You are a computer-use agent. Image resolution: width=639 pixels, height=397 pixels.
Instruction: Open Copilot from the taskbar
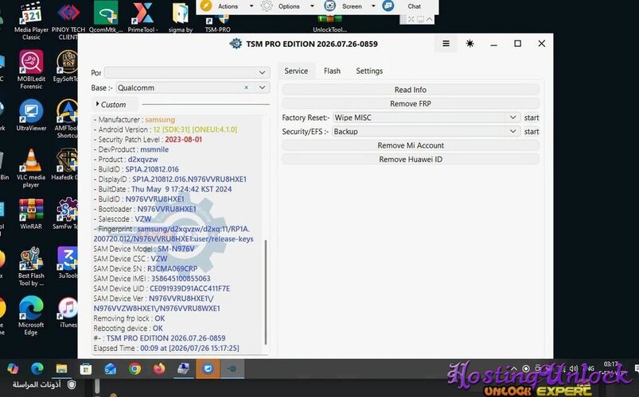tap(13, 368)
